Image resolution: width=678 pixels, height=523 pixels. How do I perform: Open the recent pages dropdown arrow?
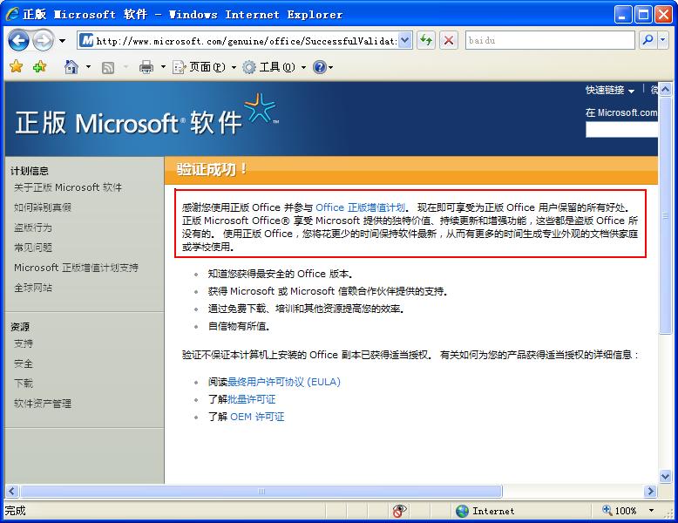(x=62, y=41)
